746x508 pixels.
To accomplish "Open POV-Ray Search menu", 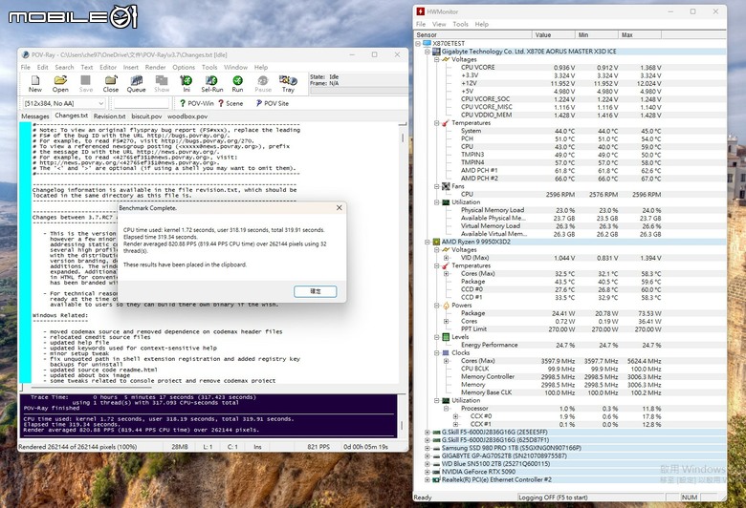I will tap(64, 67).
